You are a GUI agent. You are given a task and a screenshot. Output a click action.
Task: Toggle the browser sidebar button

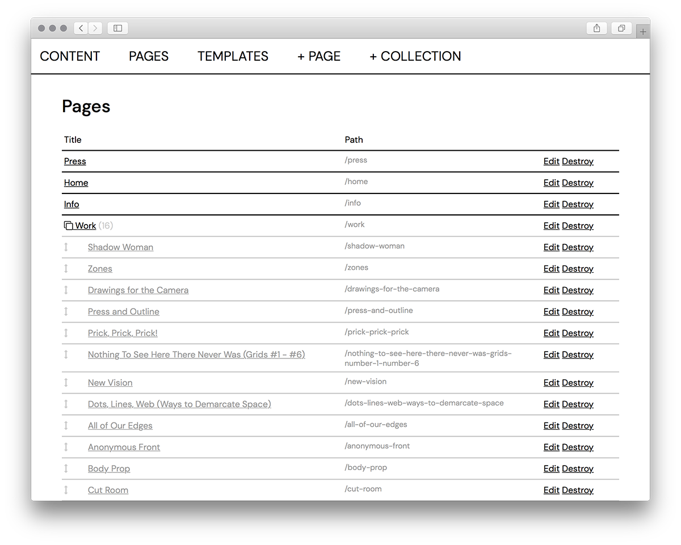[x=117, y=28]
